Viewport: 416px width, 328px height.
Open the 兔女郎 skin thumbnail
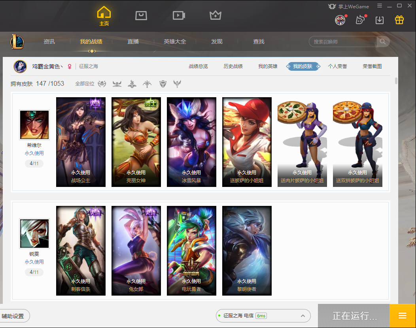point(136,251)
